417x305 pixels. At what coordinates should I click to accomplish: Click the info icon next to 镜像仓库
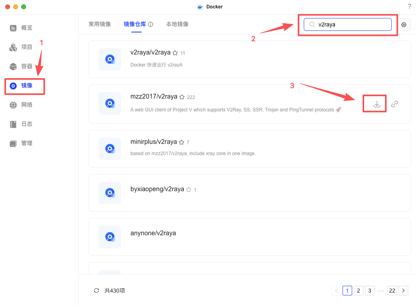point(150,24)
